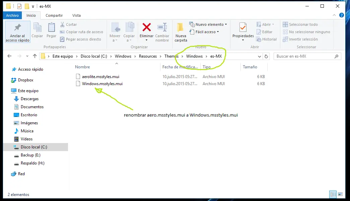
Task: Go back with the left arrow
Action: point(9,56)
